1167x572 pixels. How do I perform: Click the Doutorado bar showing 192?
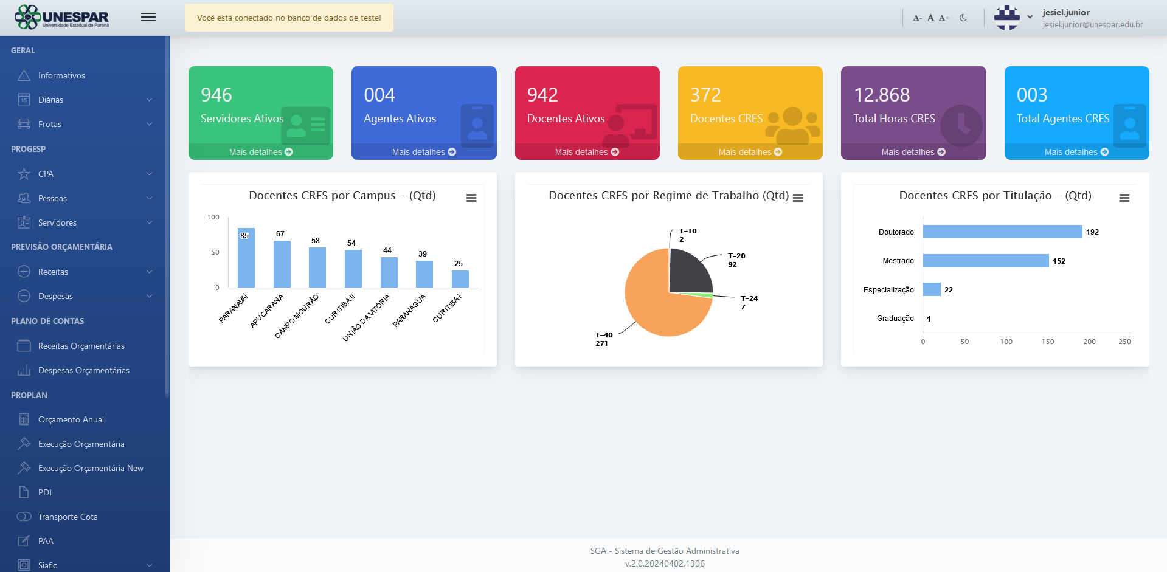coord(1002,232)
